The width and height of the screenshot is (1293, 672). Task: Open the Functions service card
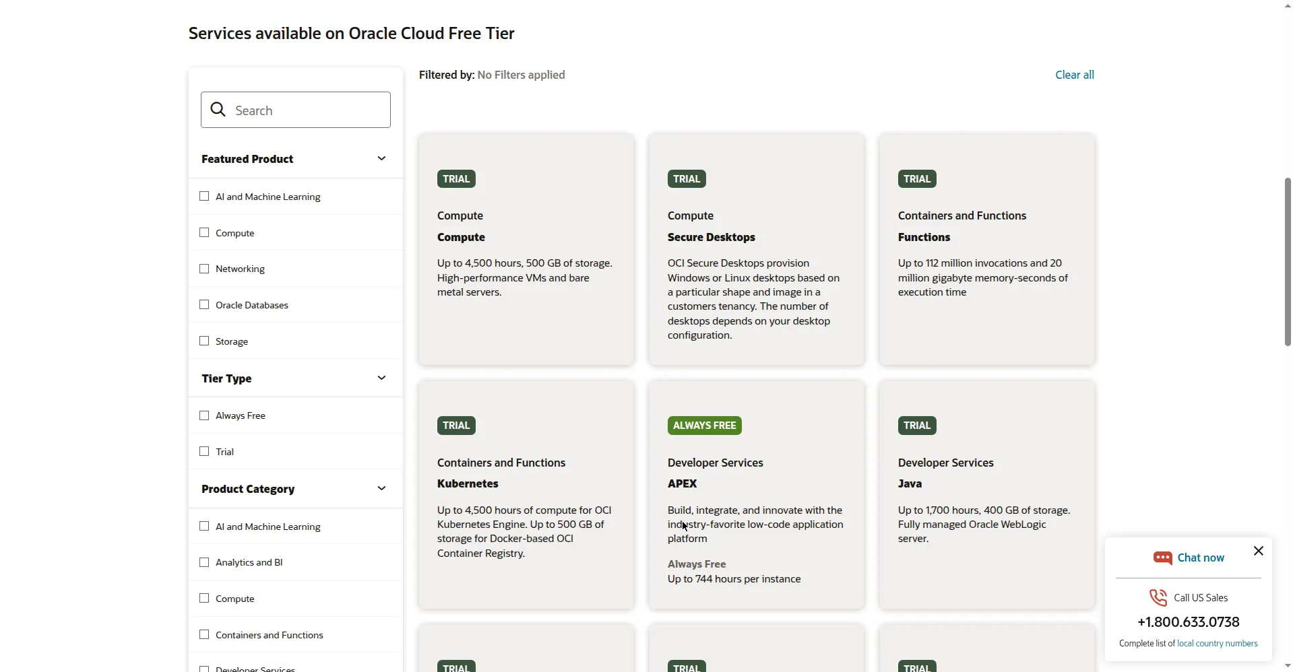click(x=987, y=249)
